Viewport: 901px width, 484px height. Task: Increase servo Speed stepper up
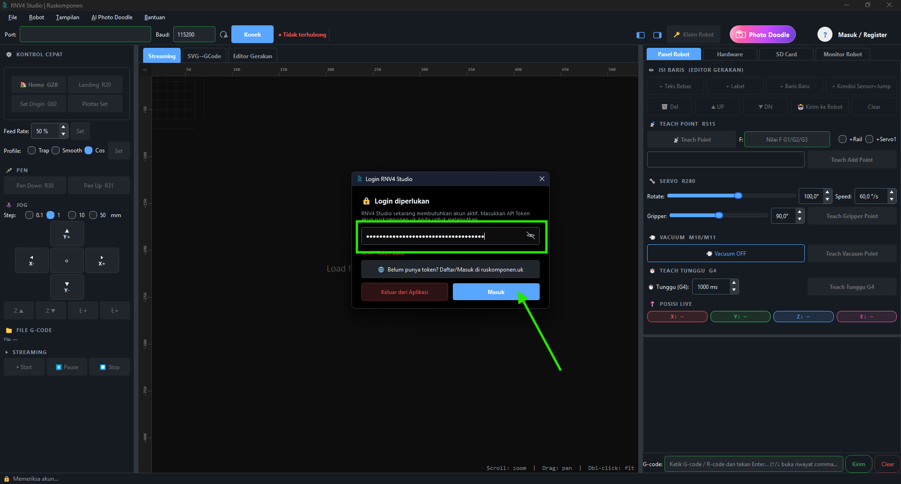pyautogui.click(x=892, y=192)
